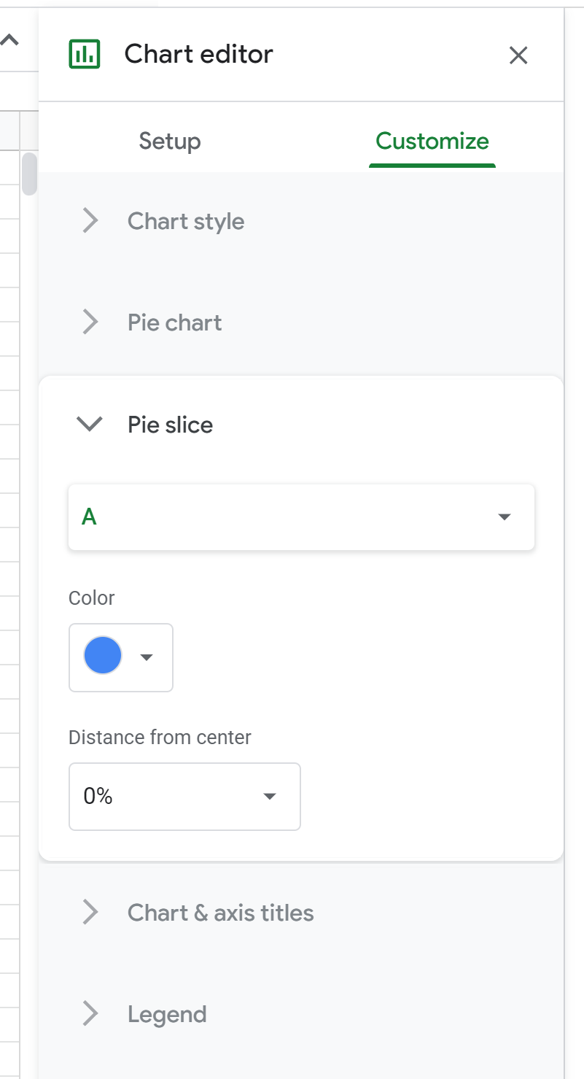Collapse the Pie slice section chevron
This screenshot has width=584, height=1079.
[x=90, y=425]
